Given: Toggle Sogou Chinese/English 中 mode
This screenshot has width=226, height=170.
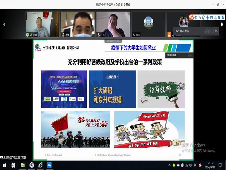Looking at the screenshot, I should click(x=196, y=18).
